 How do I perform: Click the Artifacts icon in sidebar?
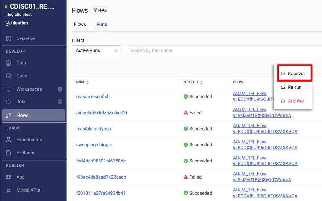click(8, 153)
